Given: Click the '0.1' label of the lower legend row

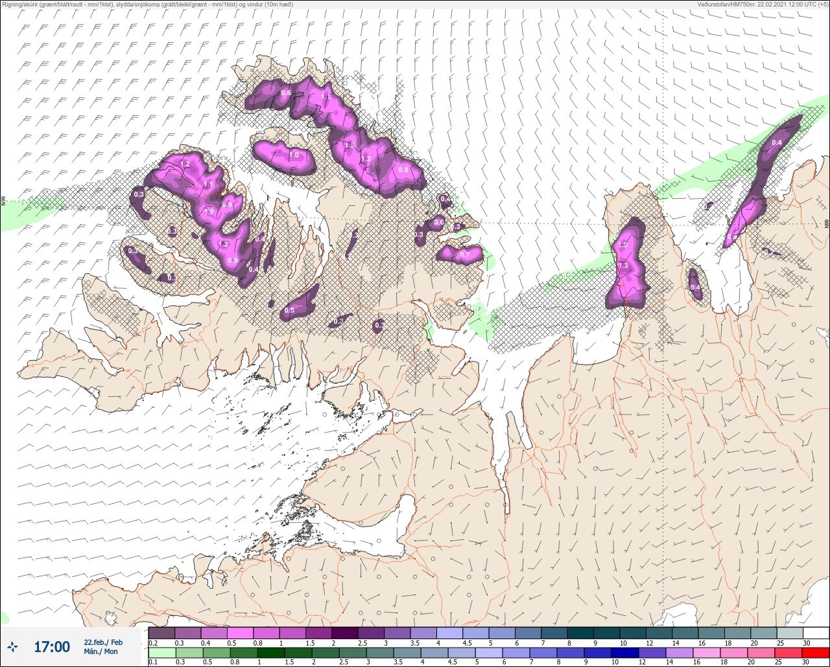Looking at the screenshot, I should (153, 662).
